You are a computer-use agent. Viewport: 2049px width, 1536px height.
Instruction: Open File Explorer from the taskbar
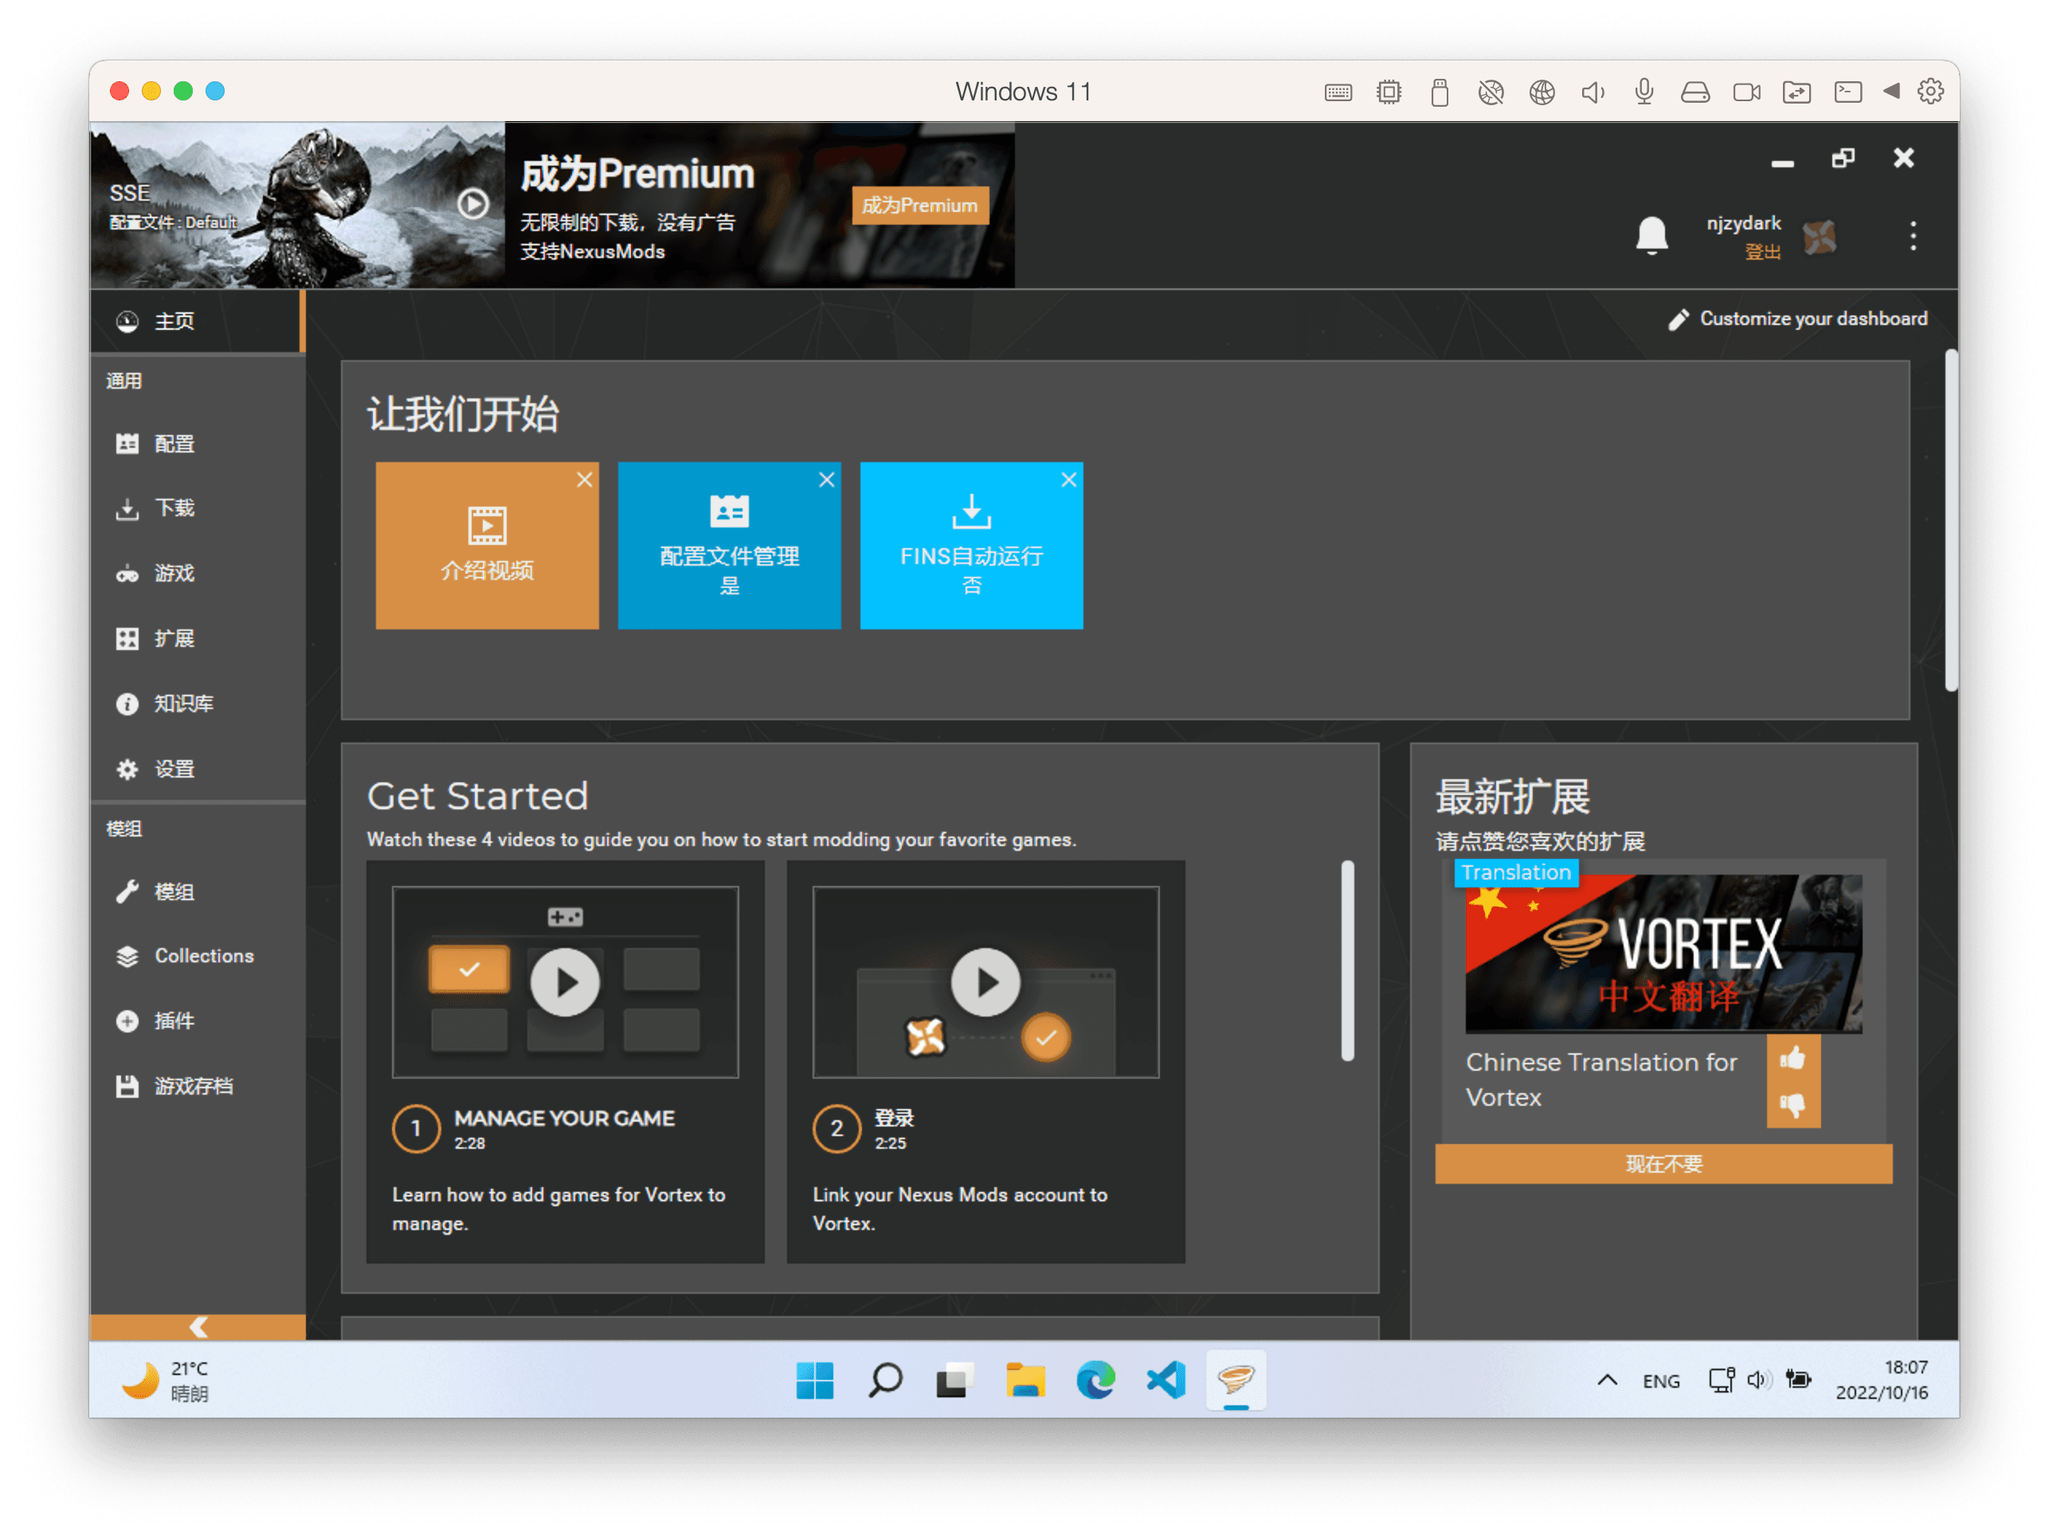[x=1024, y=1379]
